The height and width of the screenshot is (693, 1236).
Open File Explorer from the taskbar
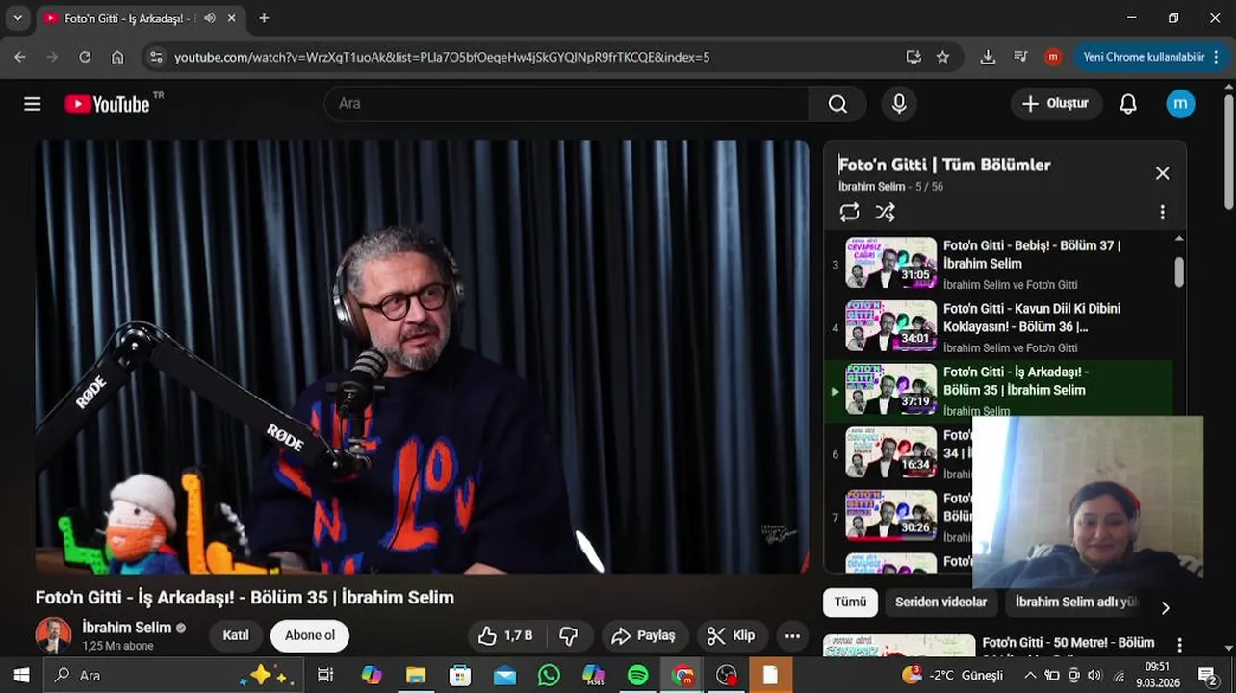pyautogui.click(x=416, y=676)
